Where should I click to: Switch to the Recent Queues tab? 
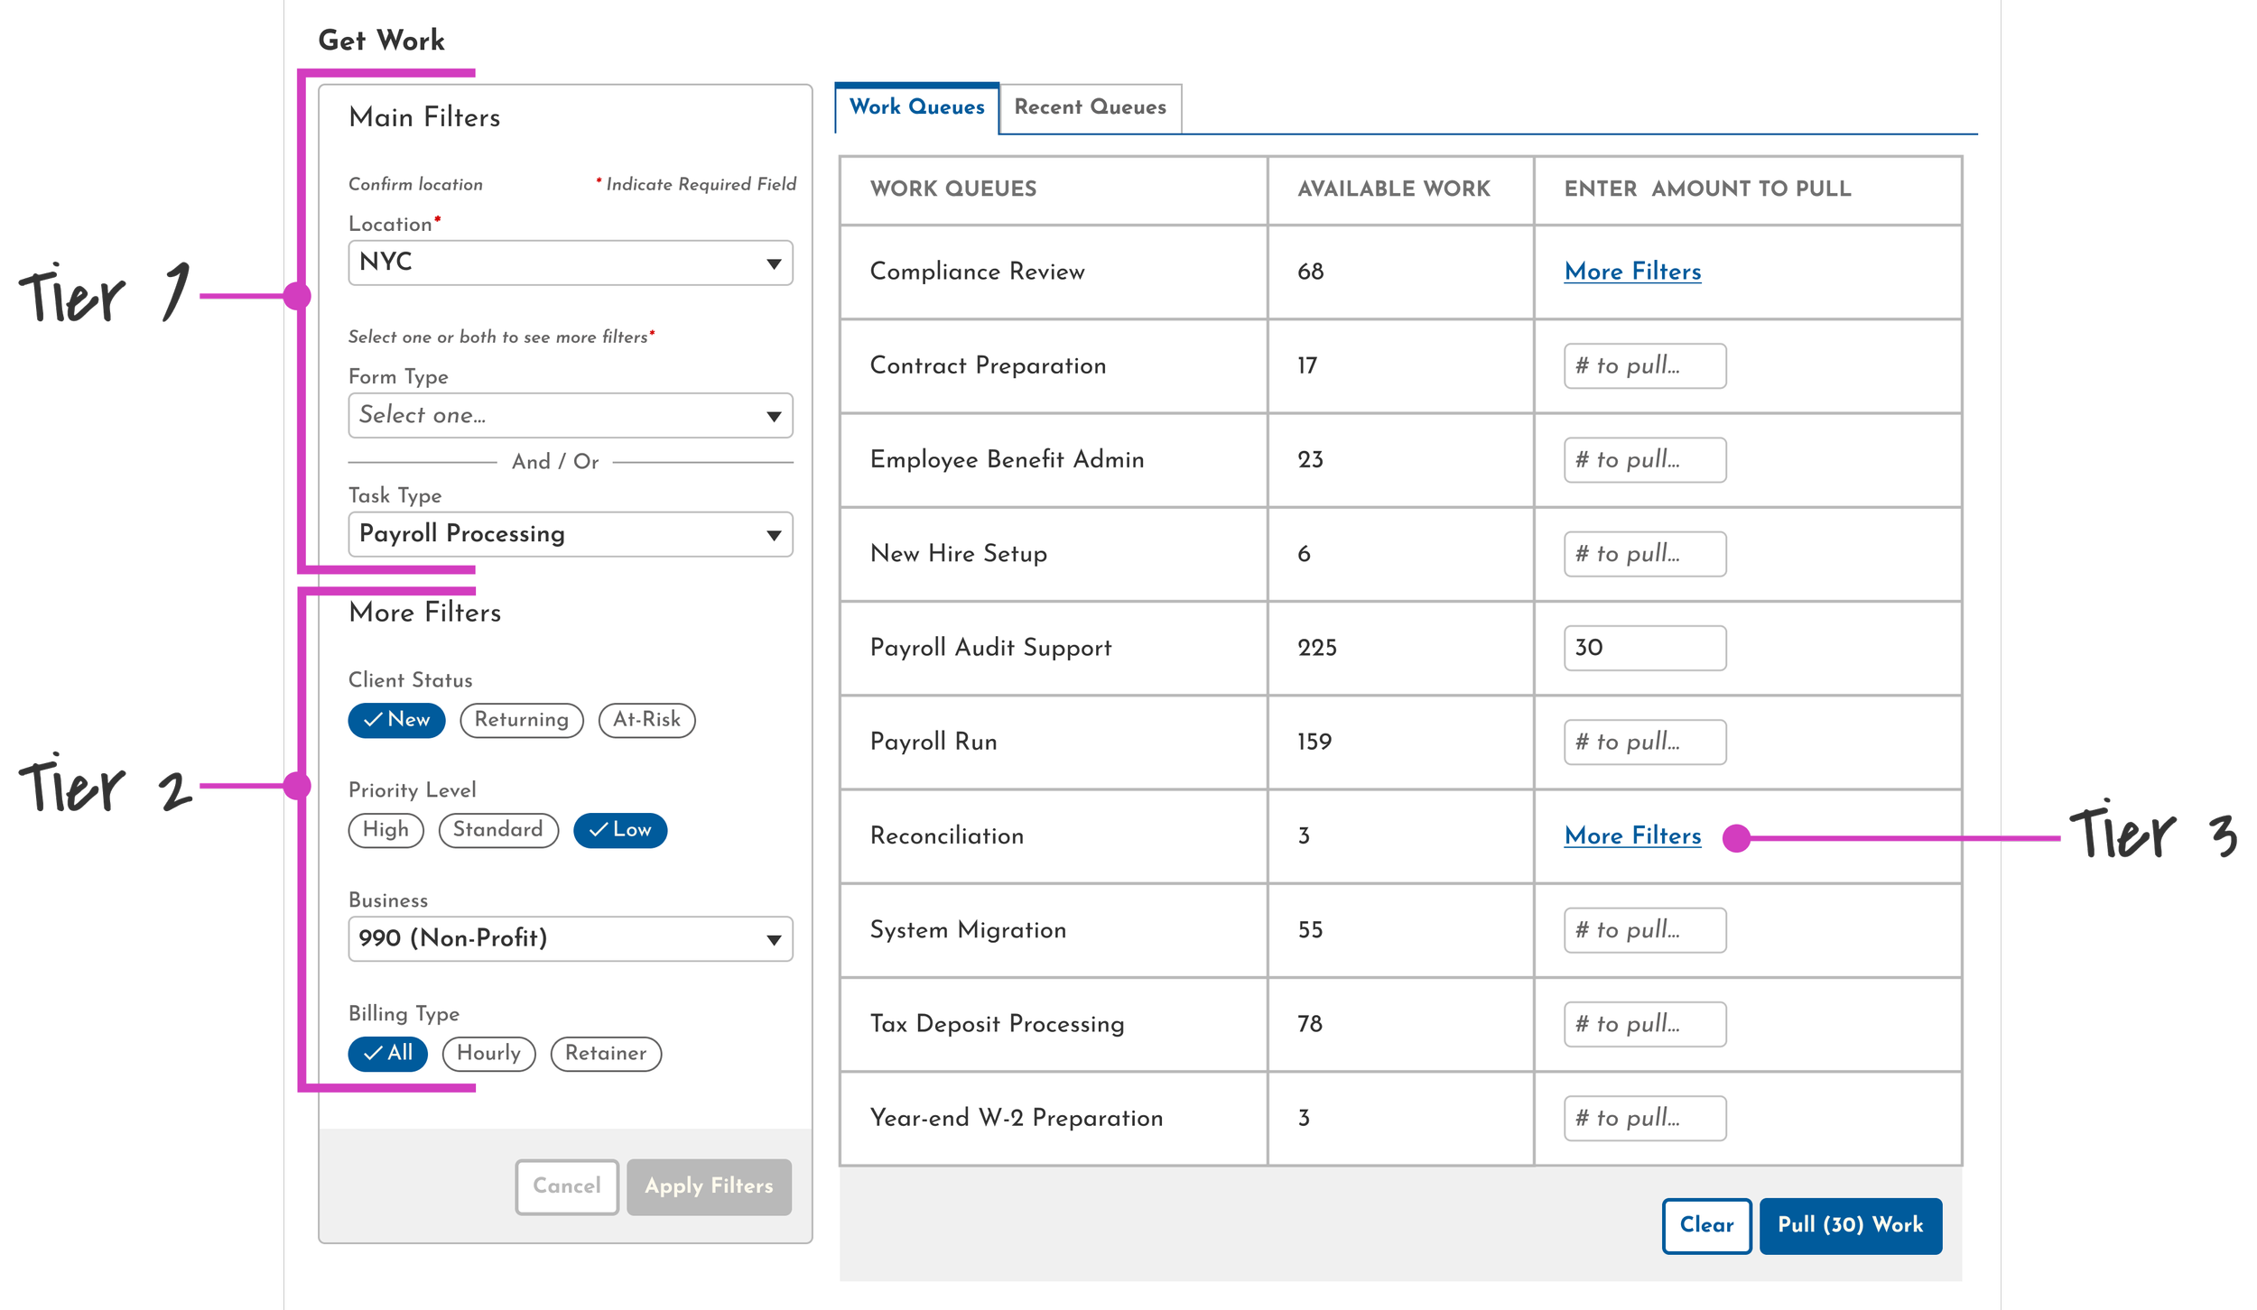(x=1090, y=107)
